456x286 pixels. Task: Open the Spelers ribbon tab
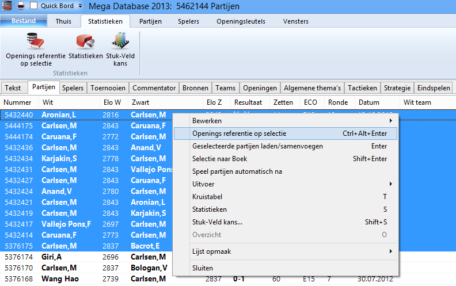pos(188,21)
